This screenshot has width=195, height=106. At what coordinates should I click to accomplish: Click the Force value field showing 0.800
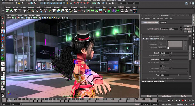click(164, 75)
